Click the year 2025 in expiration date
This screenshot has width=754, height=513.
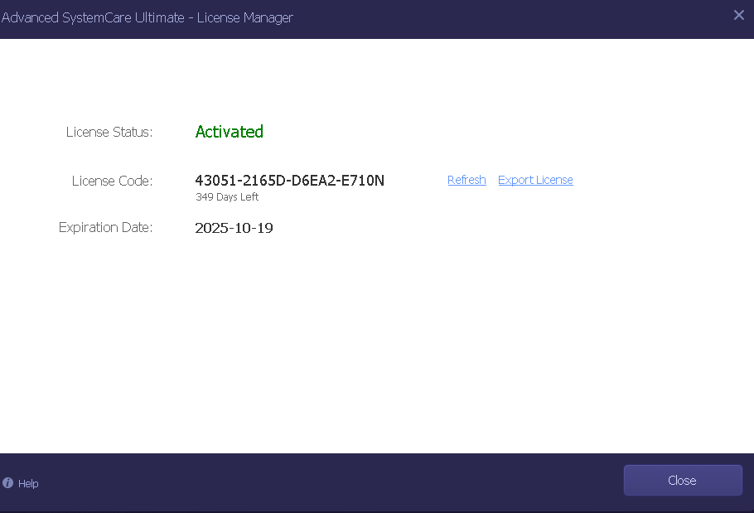coord(210,228)
